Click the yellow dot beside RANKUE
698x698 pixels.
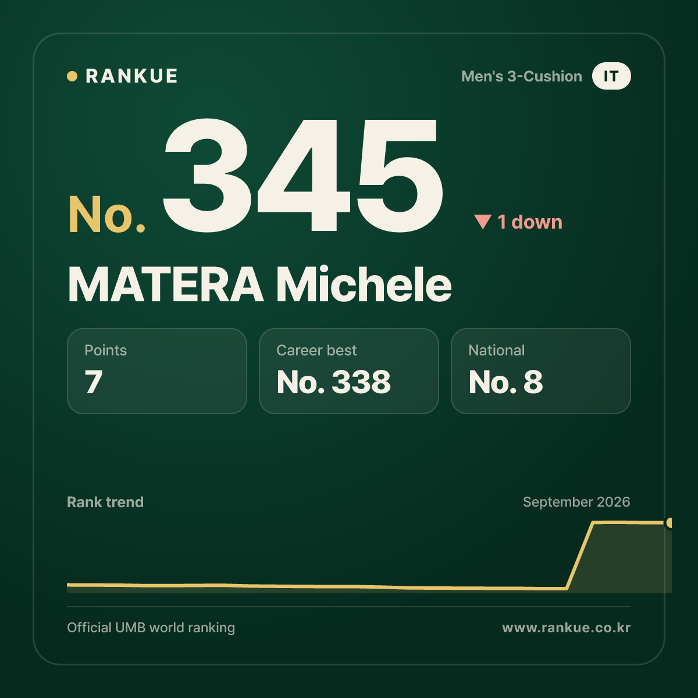point(72,76)
